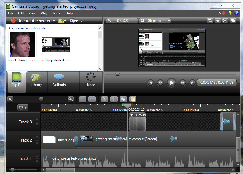
Task: Click the gray playhead handle
Action: 127,106
